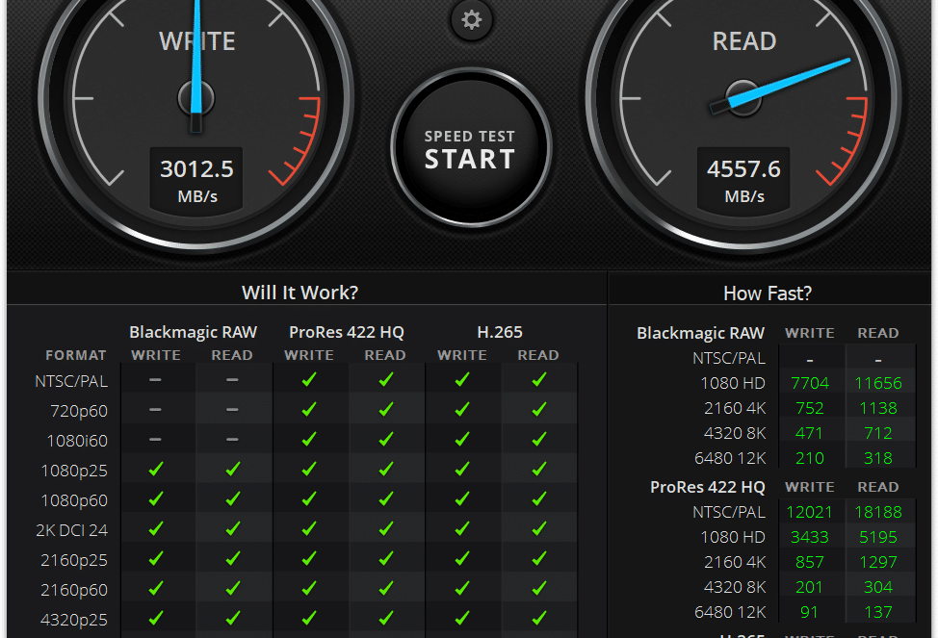Select the 2160p25 format row label

click(74, 560)
